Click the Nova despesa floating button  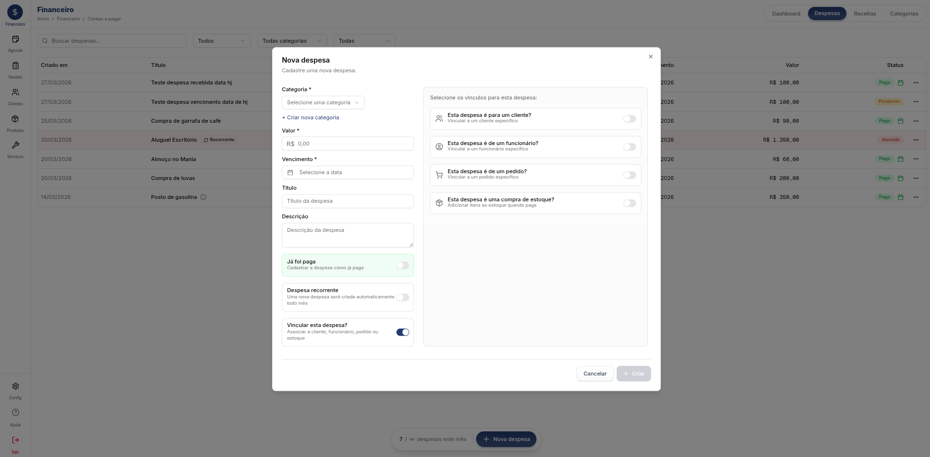(x=506, y=439)
